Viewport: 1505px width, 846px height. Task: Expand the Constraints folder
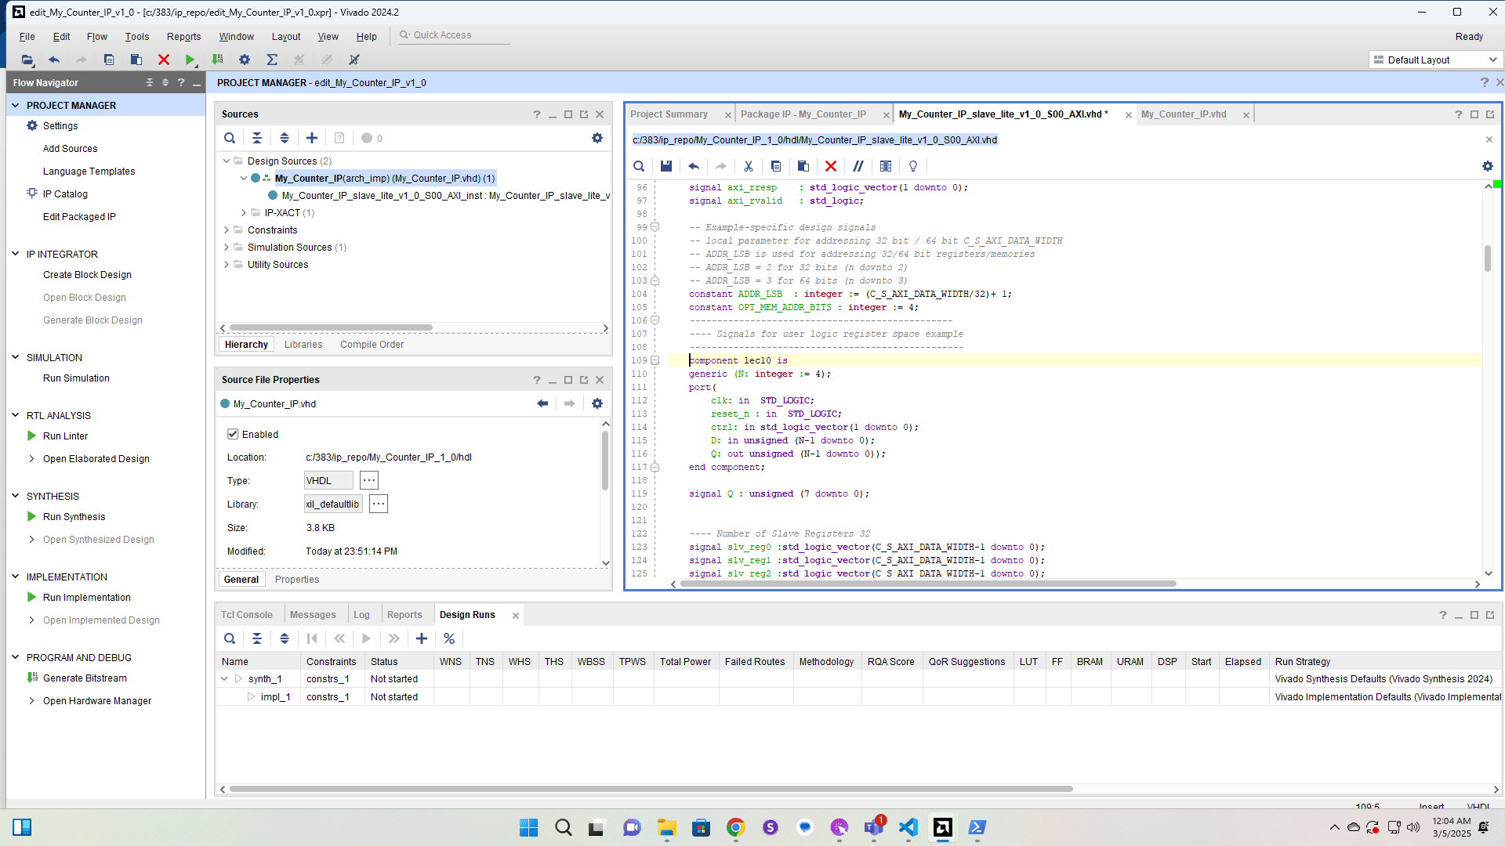pyautogui.click(x=227, y=230)
